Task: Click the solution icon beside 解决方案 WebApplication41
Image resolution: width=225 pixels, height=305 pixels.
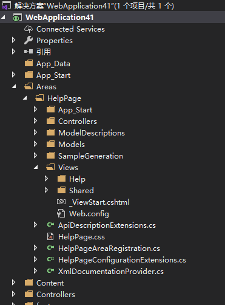Action: click(6, 5)
